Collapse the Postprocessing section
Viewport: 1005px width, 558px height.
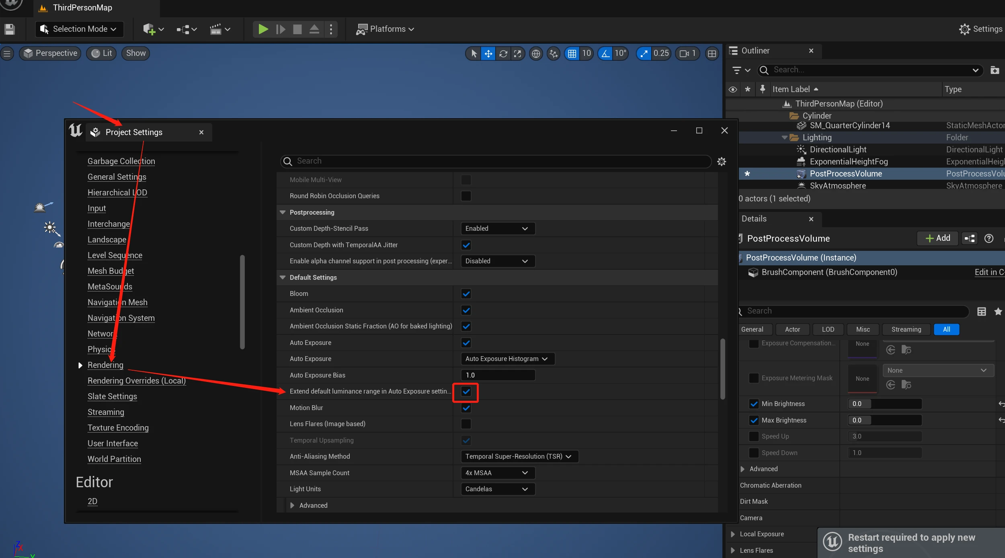(283, 213)
